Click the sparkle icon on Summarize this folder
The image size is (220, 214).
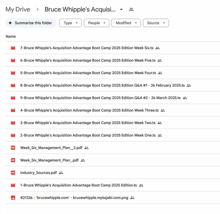click(x=10, y=23)
